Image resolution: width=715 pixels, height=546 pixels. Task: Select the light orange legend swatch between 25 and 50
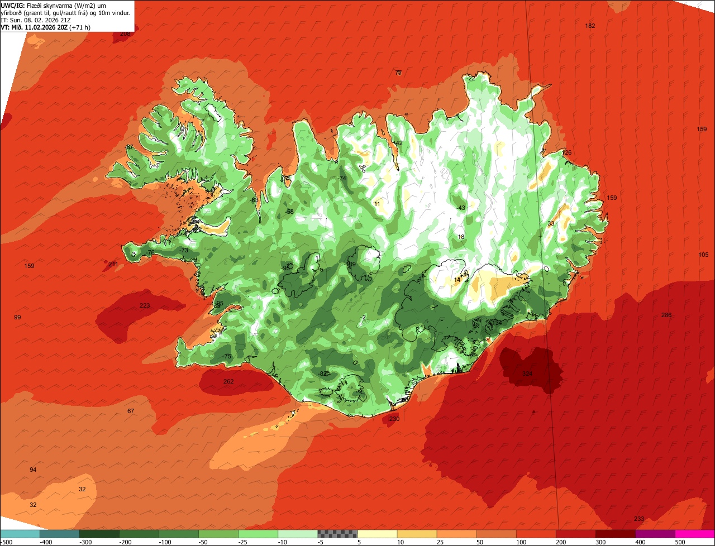tap(456, 534)
